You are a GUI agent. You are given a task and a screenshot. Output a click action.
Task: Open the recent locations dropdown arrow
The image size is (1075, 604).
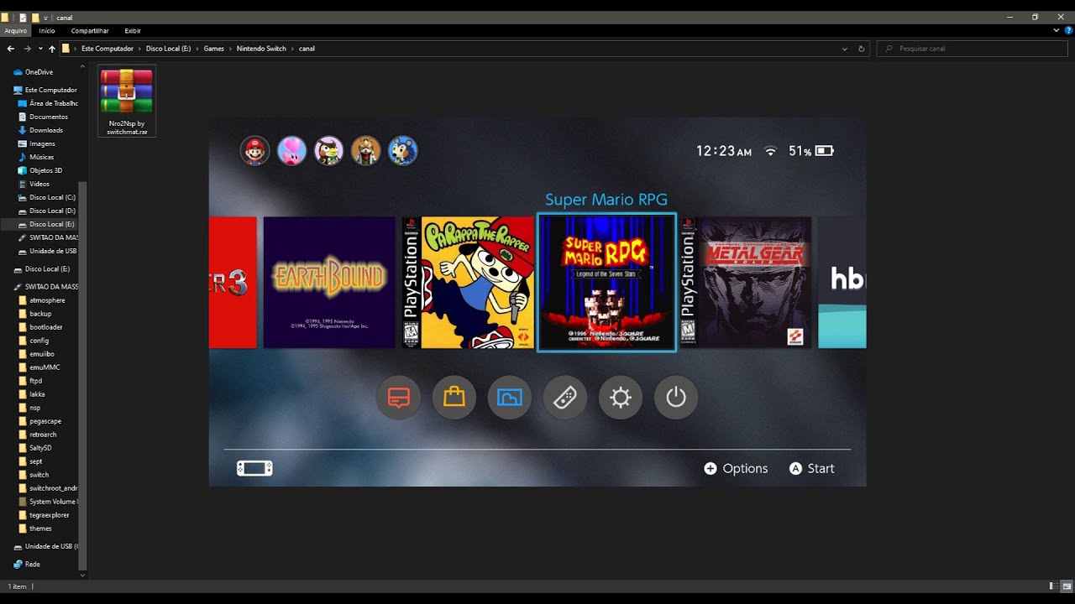pyautogui.click(x=39, y=49)
